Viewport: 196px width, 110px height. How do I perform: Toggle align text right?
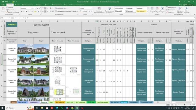(47, 12)
